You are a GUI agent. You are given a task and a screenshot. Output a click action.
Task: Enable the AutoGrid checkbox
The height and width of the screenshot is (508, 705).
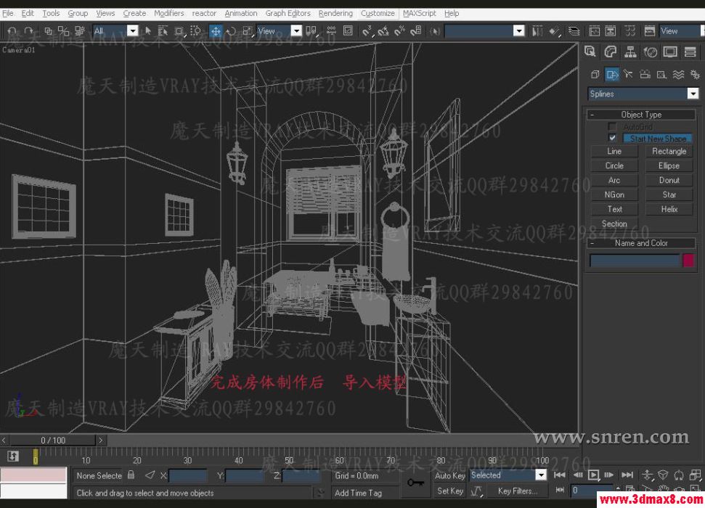pos(612,126)
